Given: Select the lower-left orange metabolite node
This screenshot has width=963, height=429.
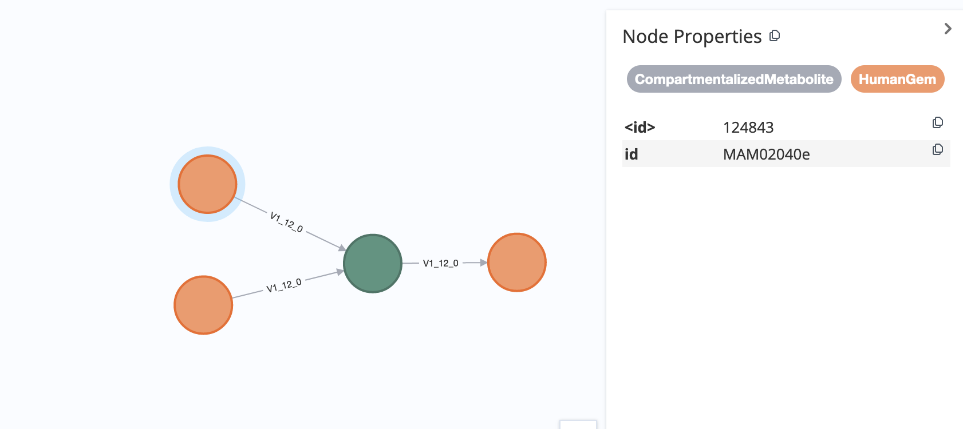Looking at the screenshot, I should [x=203, y=305].
